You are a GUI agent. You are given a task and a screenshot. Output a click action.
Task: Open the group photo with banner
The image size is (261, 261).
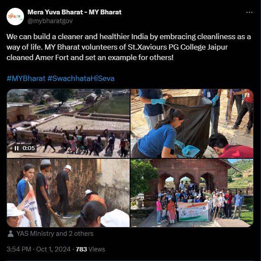(192, 193)
